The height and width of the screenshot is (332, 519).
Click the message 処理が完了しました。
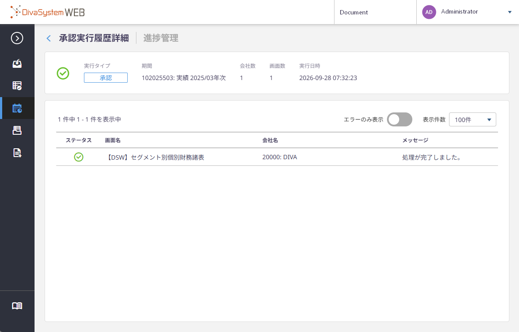click(432, 157)
